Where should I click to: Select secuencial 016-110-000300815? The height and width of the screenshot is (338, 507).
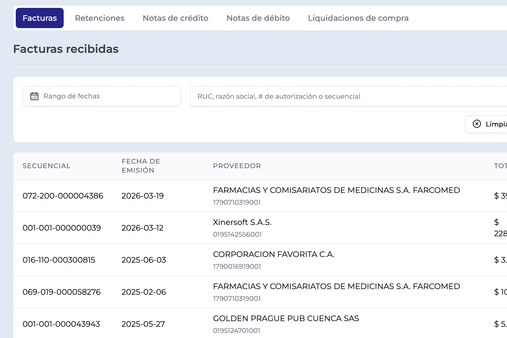pyautogui.click(x=59, y=260)
